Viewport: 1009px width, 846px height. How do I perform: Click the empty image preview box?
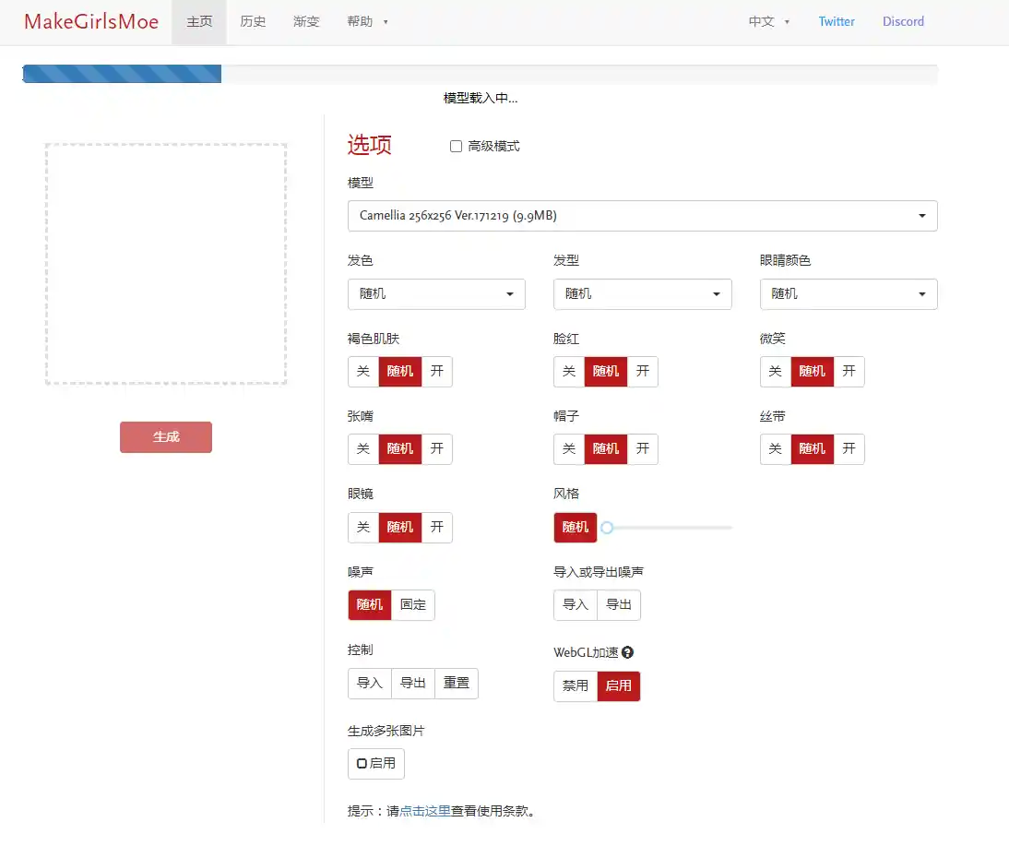166,264
